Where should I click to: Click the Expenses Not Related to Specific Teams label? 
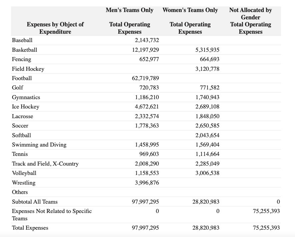pyautogui.click(x=52, y=215)
